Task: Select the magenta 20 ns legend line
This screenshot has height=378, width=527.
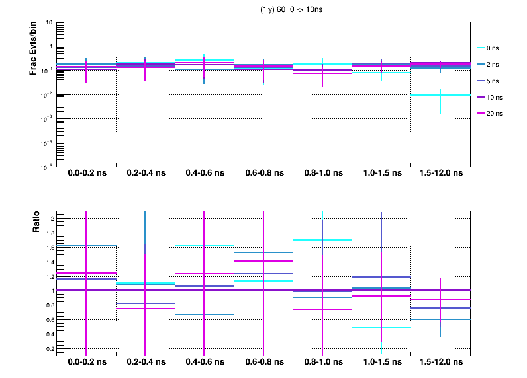Action: (x=481, y=114)
